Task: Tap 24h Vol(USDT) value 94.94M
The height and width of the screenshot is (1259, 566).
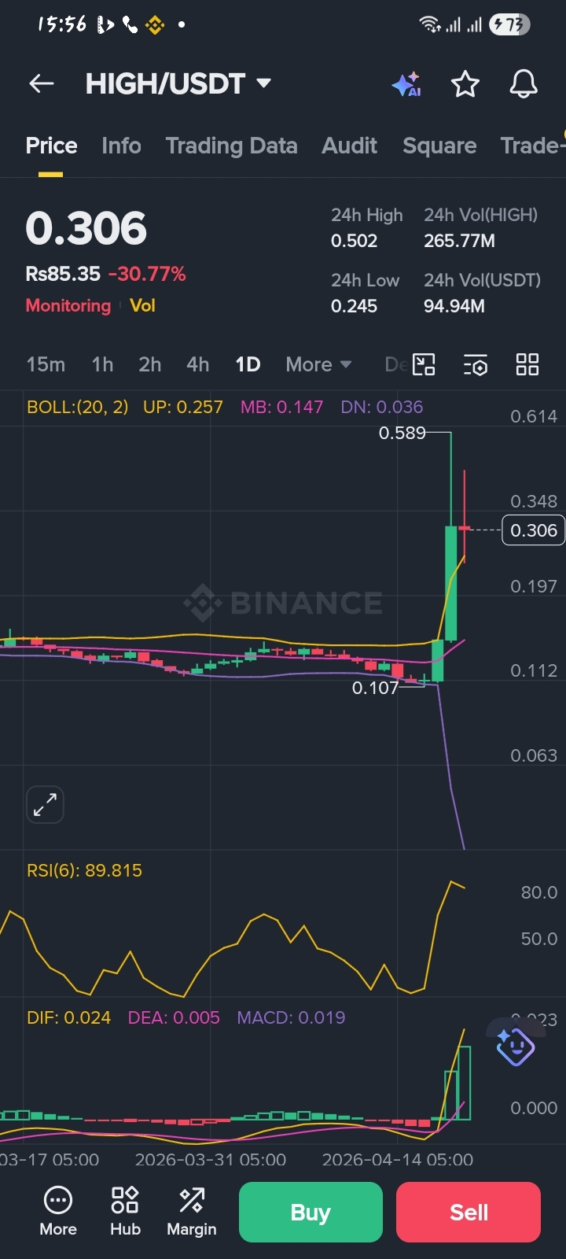Action: pyautogui.click(x=454, y=306)
